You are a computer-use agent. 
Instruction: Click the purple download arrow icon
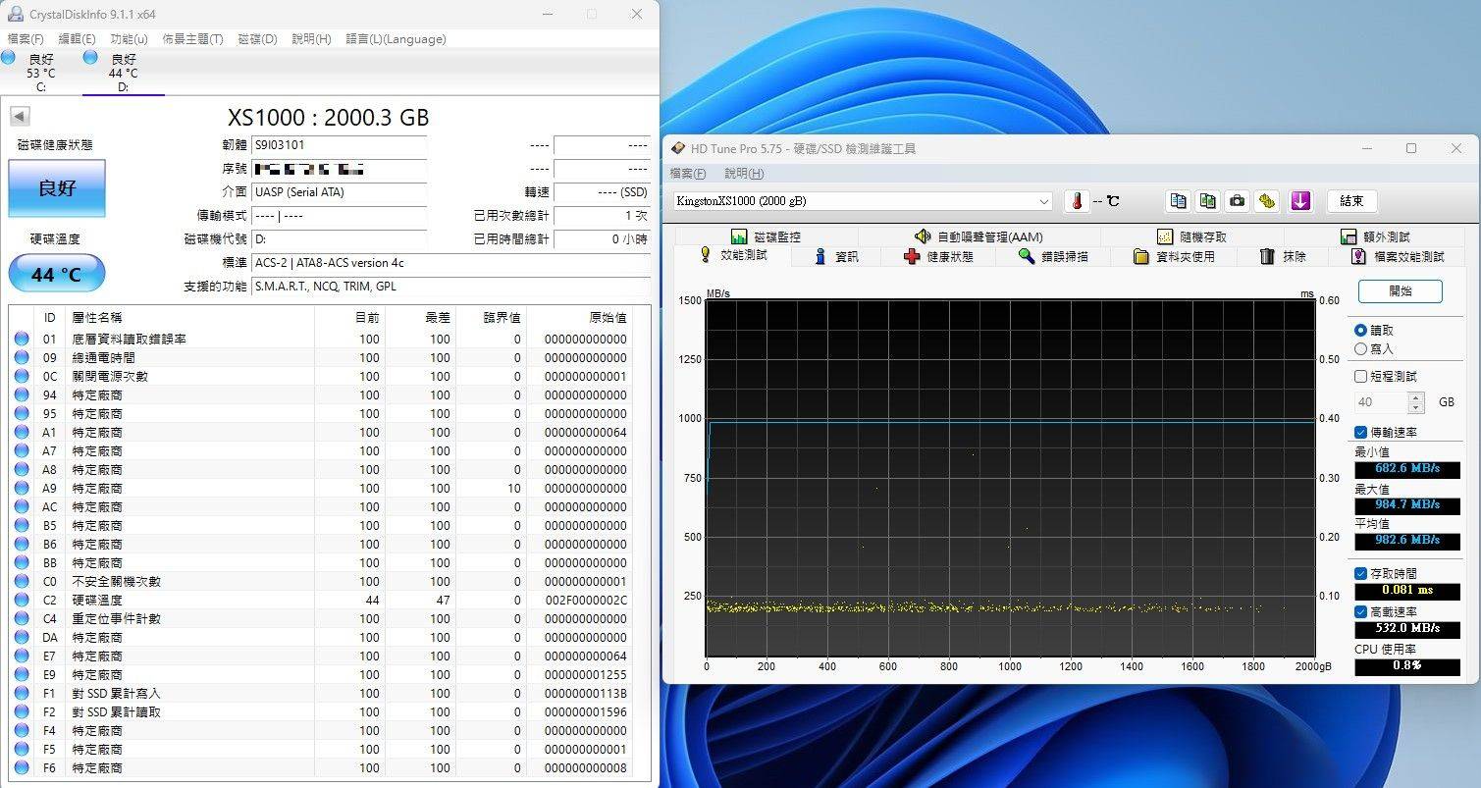coord(1300,201)
